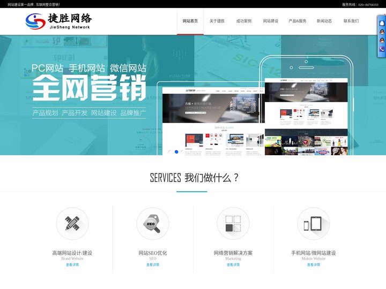
Task: Click the 'Marketing' subtitle
Action: [233, 258]
